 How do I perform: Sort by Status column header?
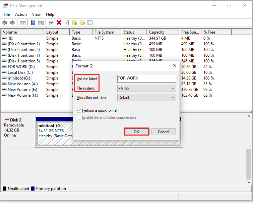coord(134,32)
